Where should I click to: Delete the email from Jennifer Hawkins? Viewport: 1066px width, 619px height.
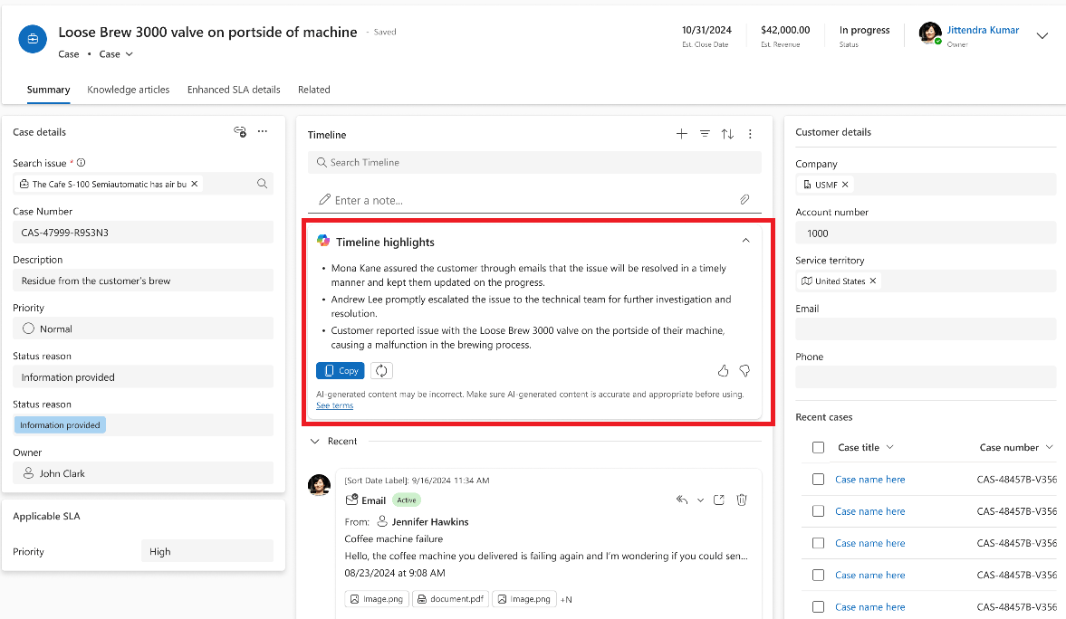click(x=742, y=500)
